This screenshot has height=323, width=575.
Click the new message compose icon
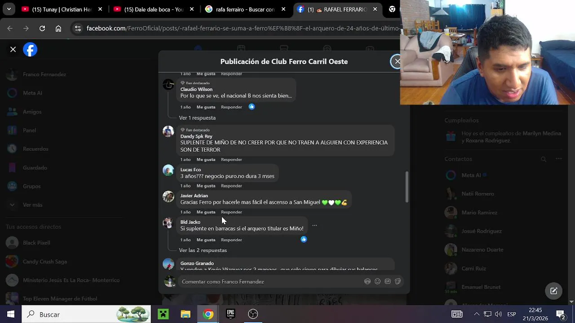(554, 291)
